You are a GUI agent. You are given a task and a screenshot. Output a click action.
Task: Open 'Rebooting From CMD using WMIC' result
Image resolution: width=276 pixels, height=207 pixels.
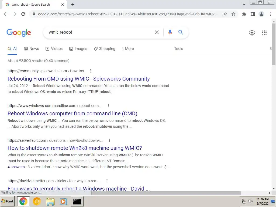coord(79,79)
